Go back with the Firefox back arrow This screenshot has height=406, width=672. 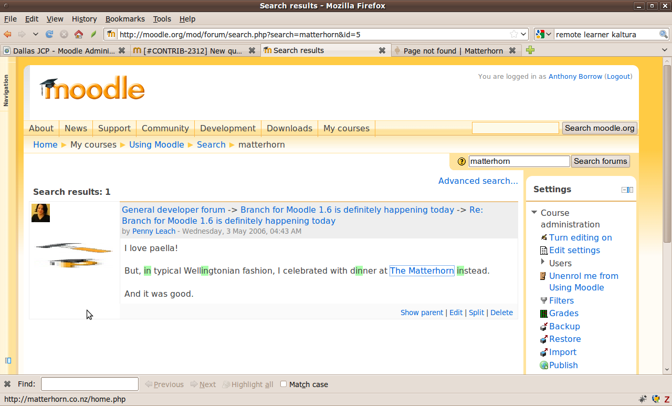point(7,34)
